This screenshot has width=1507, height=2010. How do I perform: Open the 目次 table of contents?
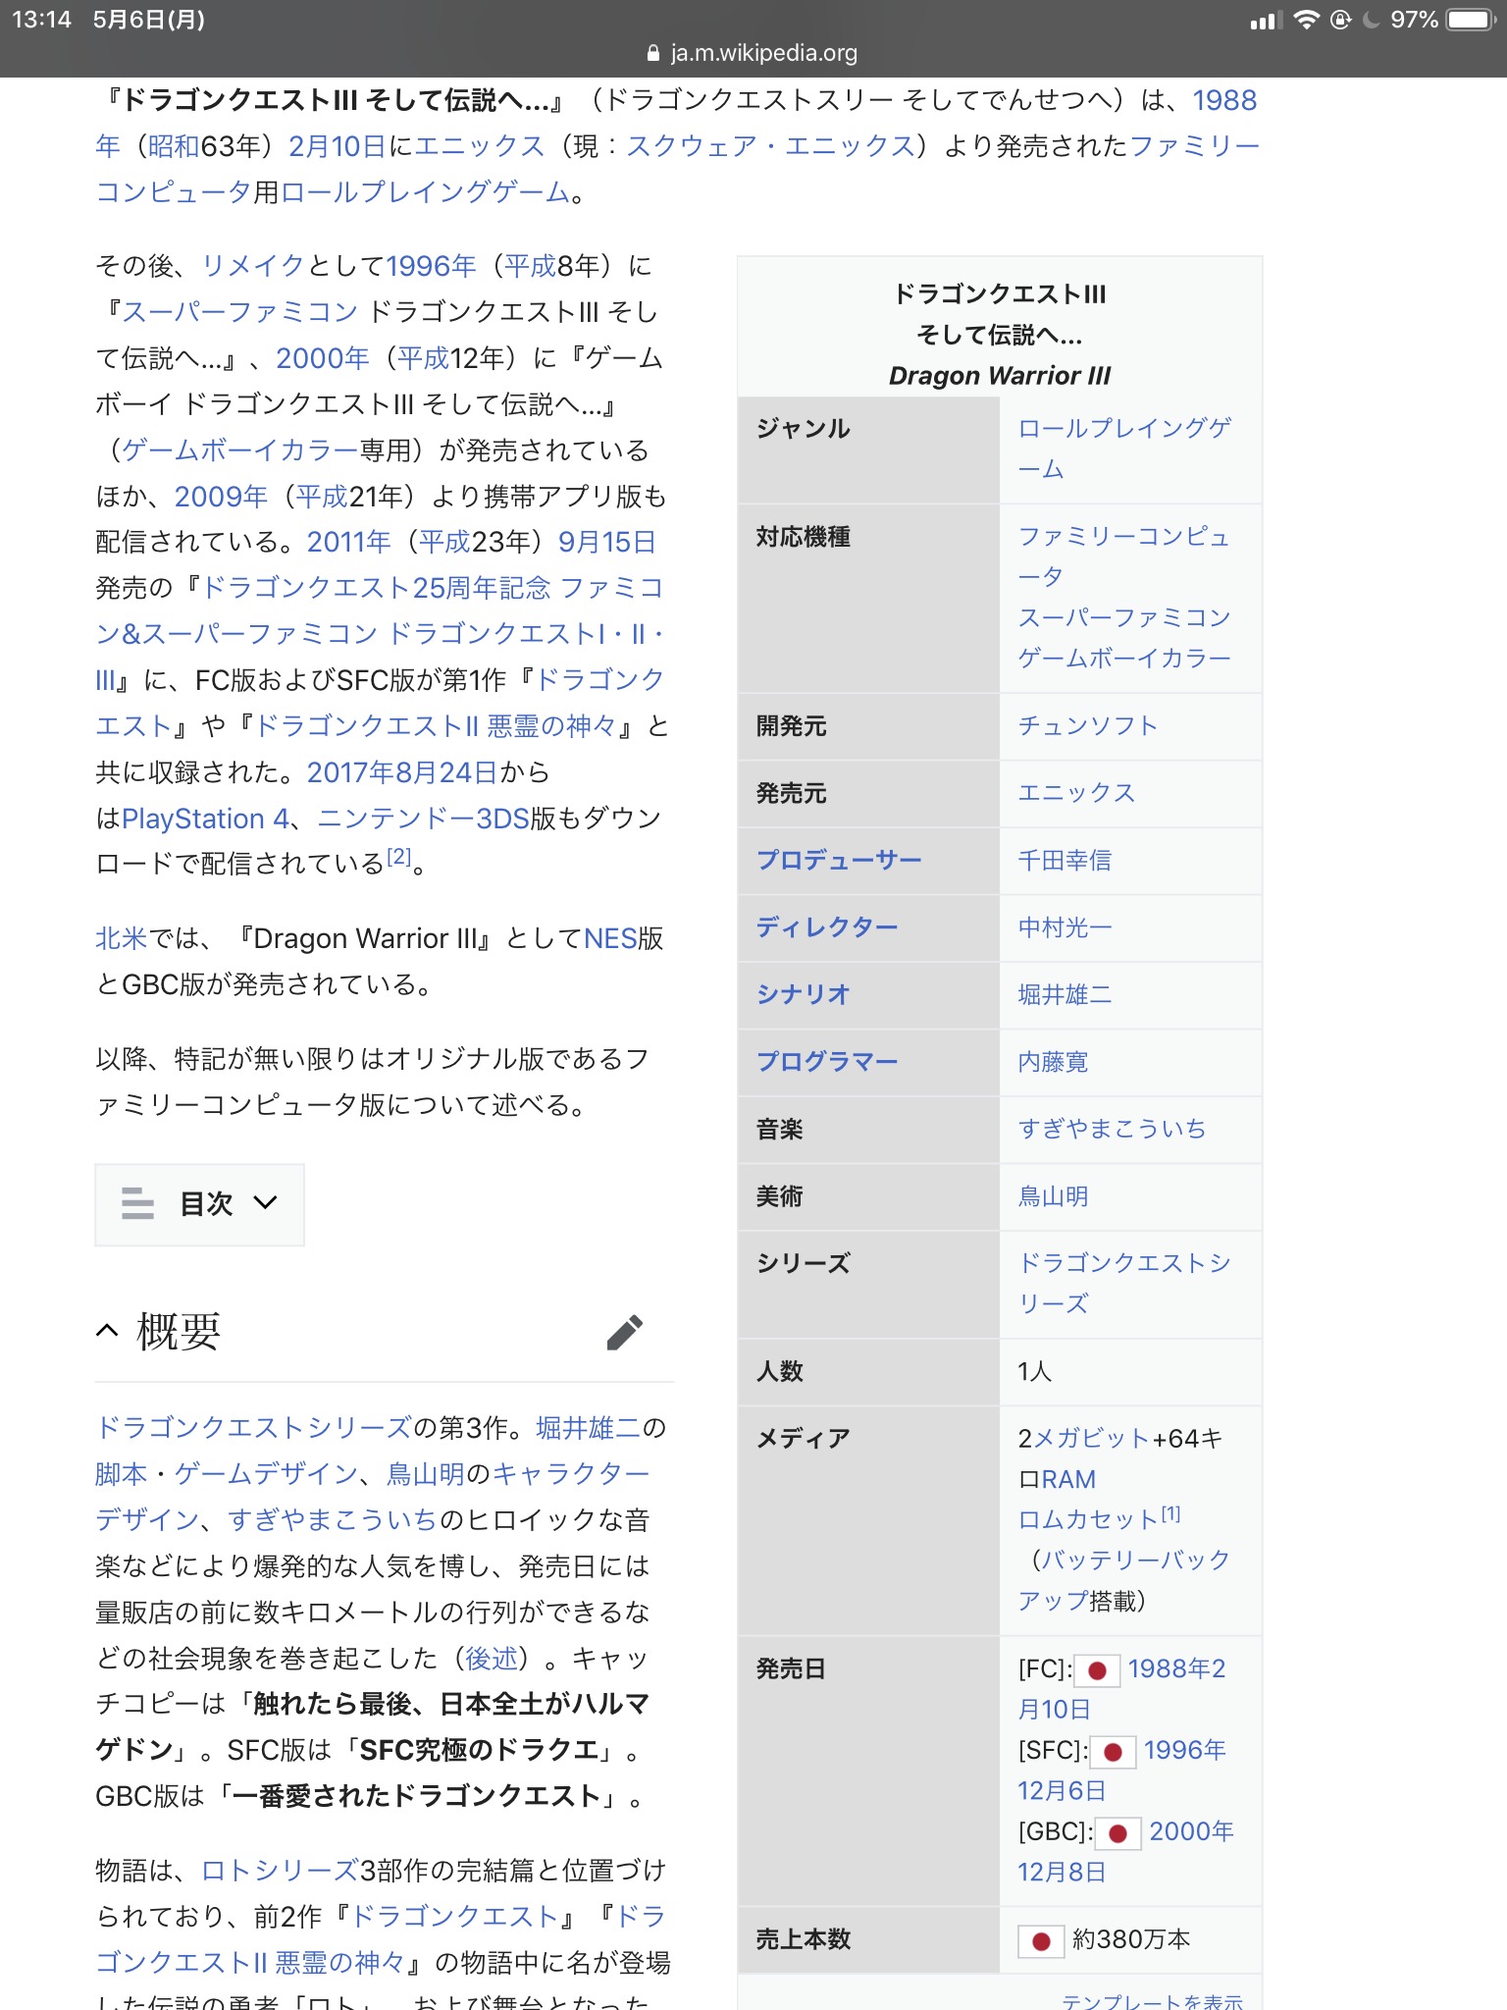pyautogui.click(x=206, y=1203)
